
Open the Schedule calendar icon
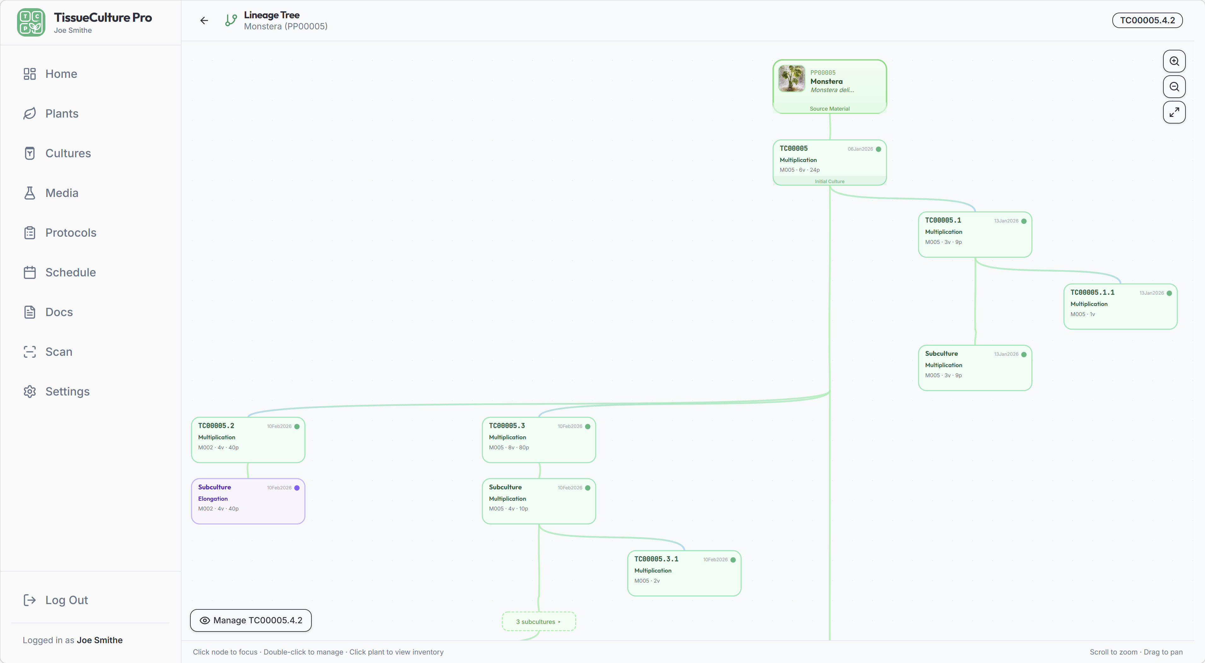(x=30, y=272)
